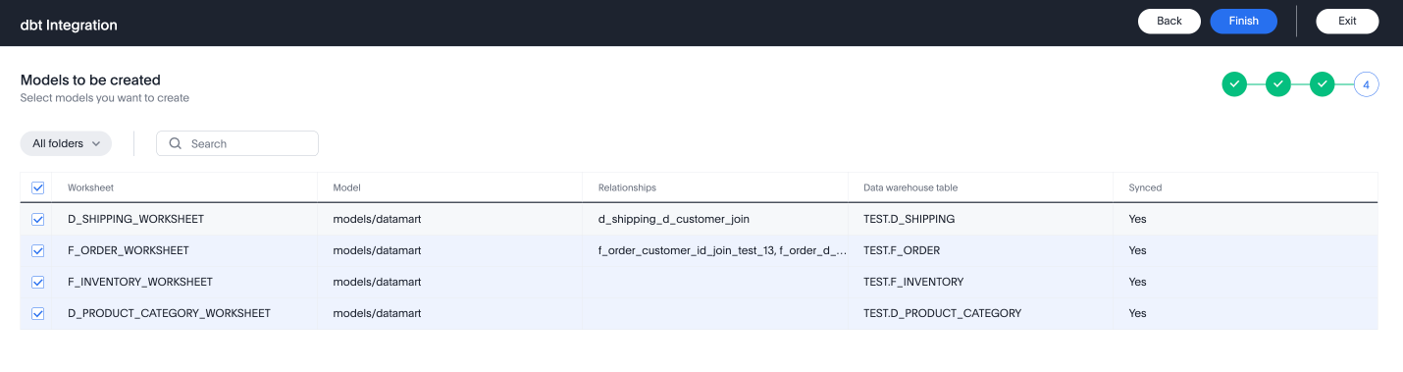This screenshot has height=372, width=1403.
Task: Uncheck the F_ORDER_WORKSHEET row checkbox
Action: pos(38,250)
